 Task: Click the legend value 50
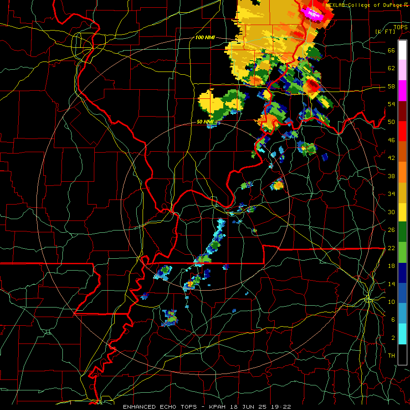tap(391, 122)
